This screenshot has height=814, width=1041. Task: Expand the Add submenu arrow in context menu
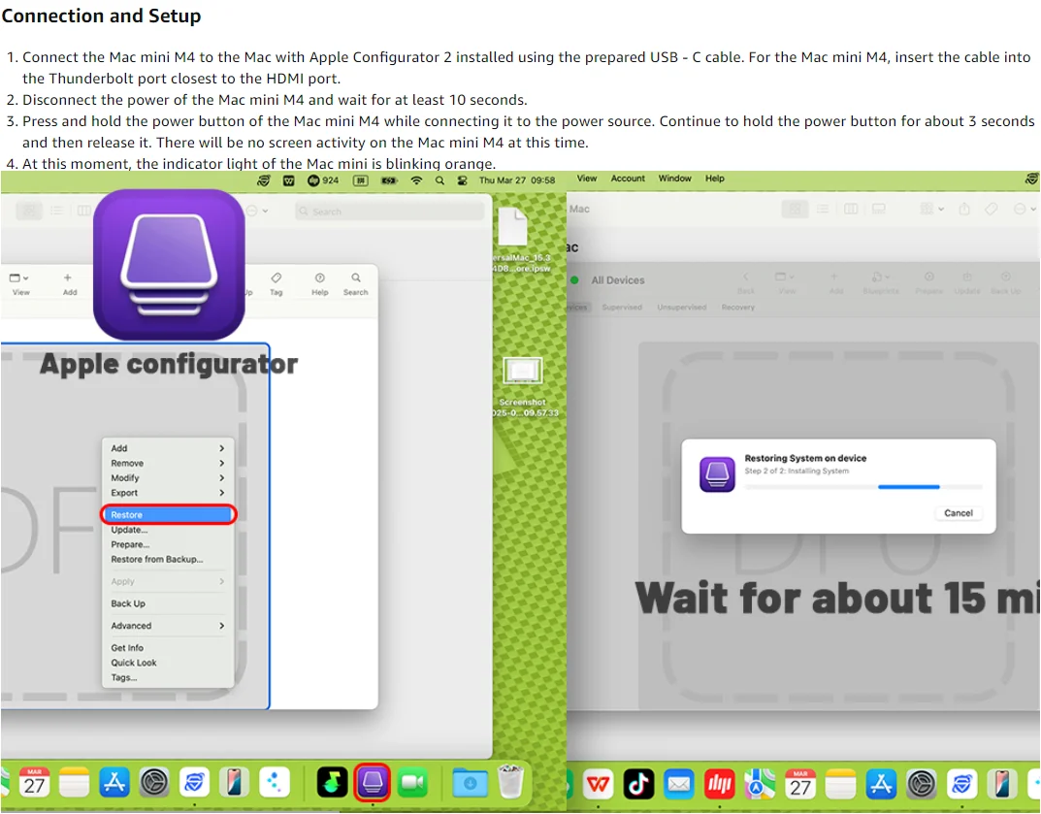tap(222, 448)
